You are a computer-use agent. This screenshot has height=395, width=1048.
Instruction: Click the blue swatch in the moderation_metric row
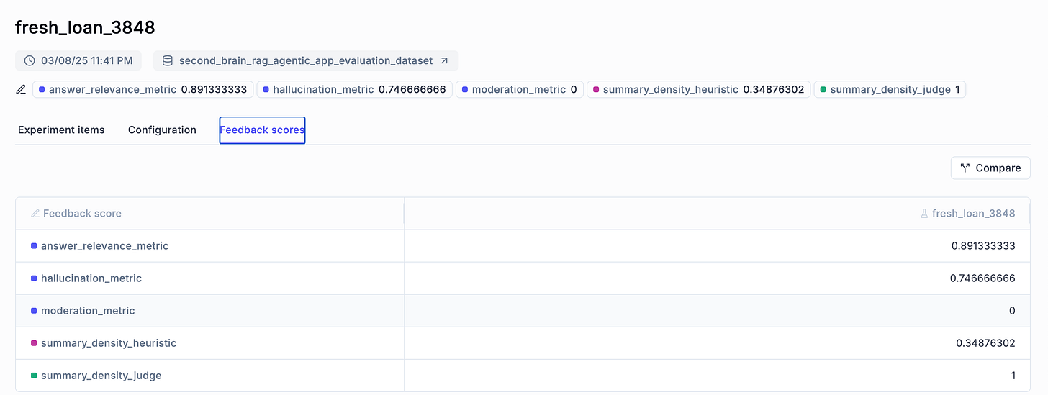34,311
